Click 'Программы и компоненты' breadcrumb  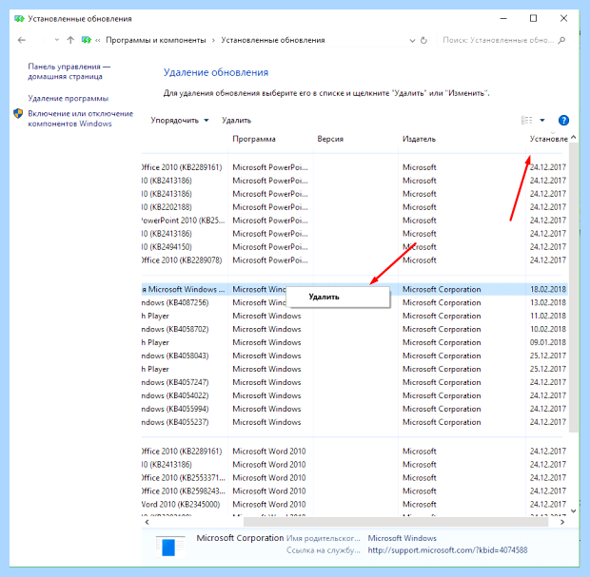pos(156,40)
